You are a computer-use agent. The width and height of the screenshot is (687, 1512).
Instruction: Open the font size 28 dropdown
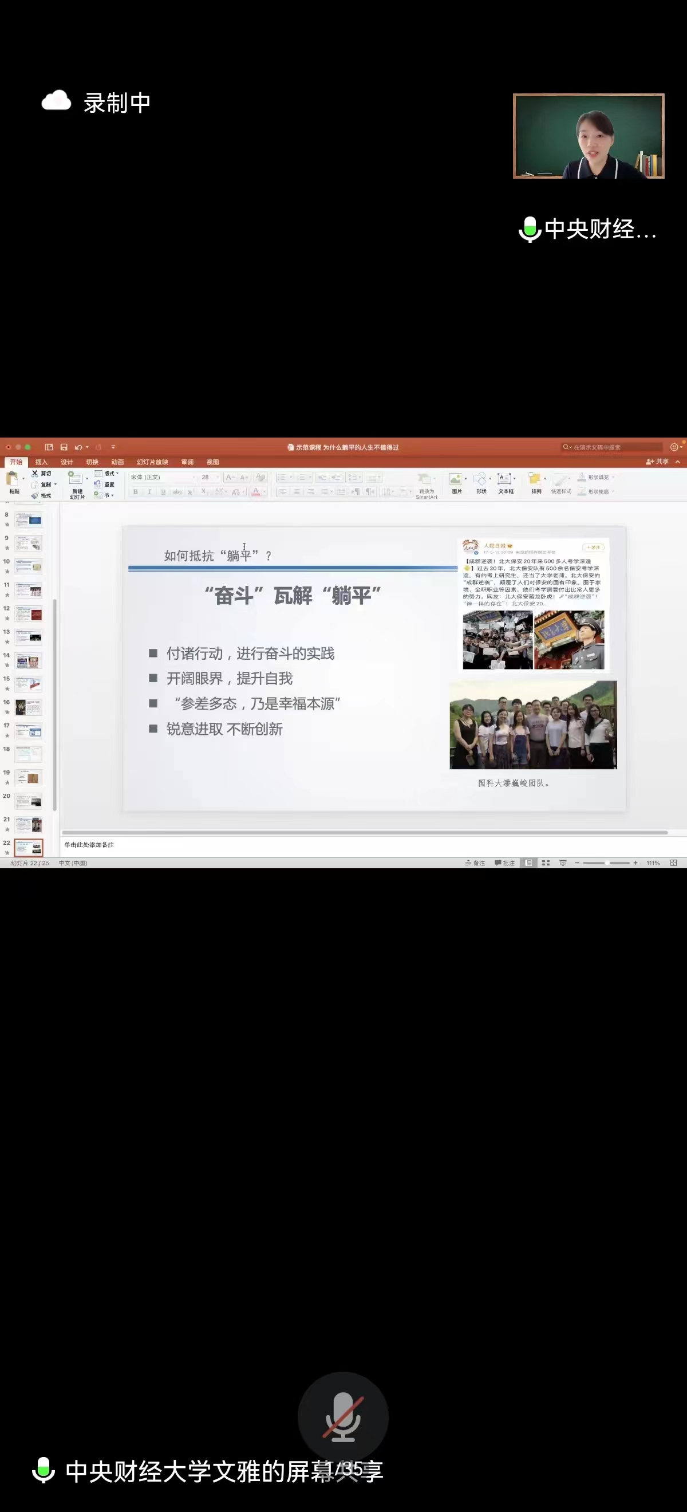tap(210, 477)
